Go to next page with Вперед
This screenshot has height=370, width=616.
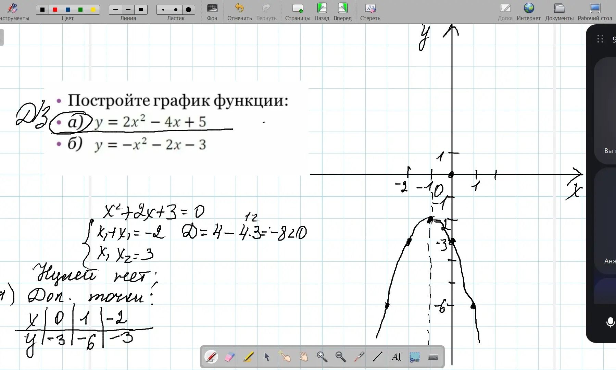pyautogui.click(x=342, y=12)
